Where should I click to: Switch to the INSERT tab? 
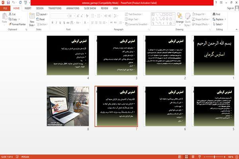(28, 8)
